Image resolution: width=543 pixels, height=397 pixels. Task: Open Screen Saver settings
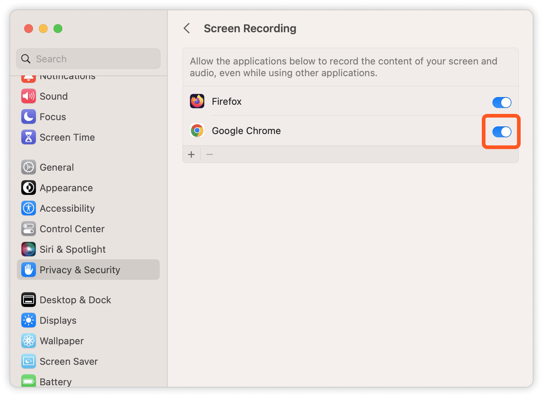point(88,361)
